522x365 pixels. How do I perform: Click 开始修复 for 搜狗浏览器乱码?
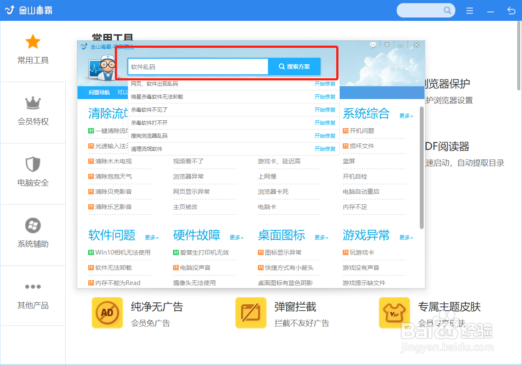click(x=325, y=136)
